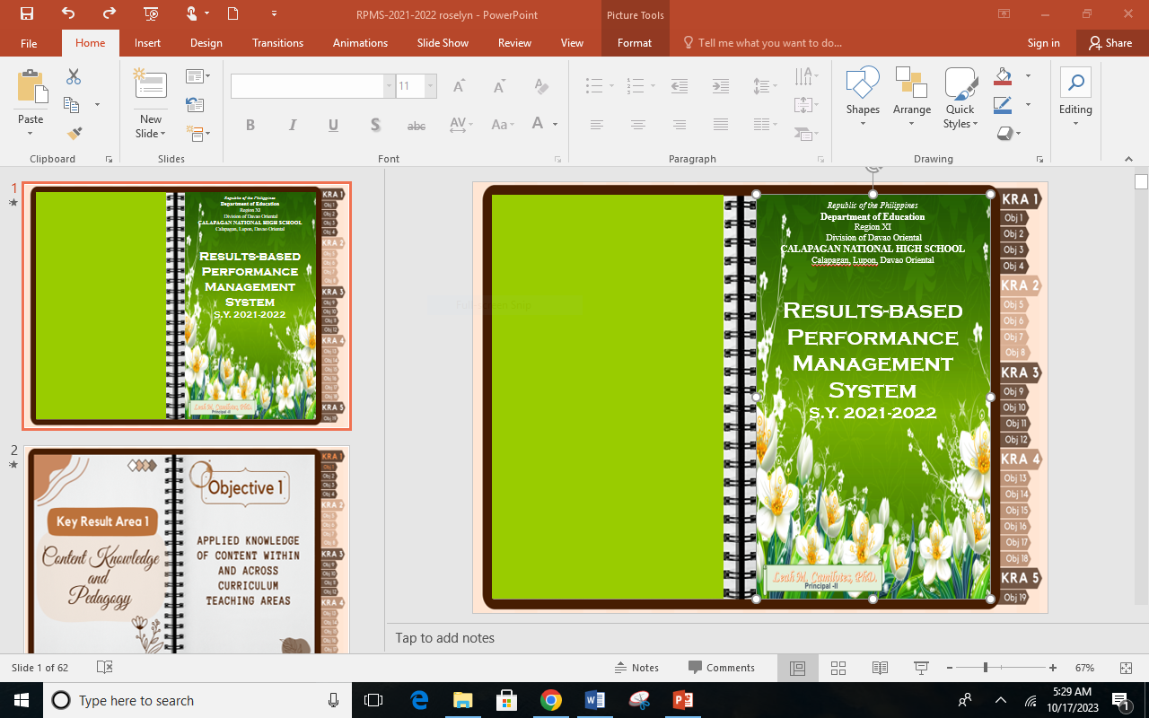Open the font name combo box
The image size is (1149, 718).
pos(312,86)
